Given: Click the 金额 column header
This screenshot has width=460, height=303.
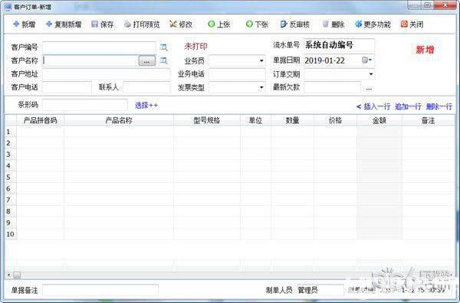Looking at the screenshot, I should (x=379, y=120).
